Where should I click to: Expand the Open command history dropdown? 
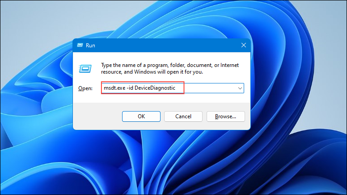point(240,88)
